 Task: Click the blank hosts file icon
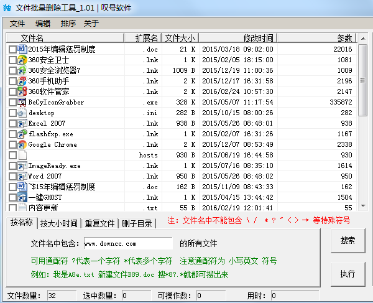pyautogui.click(x=22, y=155)
